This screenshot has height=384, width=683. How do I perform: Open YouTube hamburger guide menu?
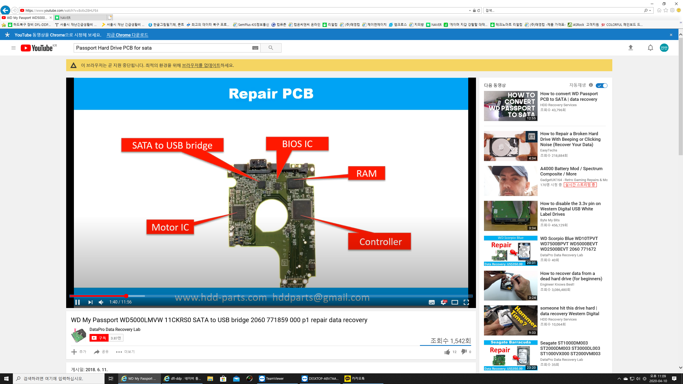[x=13, y=48]
